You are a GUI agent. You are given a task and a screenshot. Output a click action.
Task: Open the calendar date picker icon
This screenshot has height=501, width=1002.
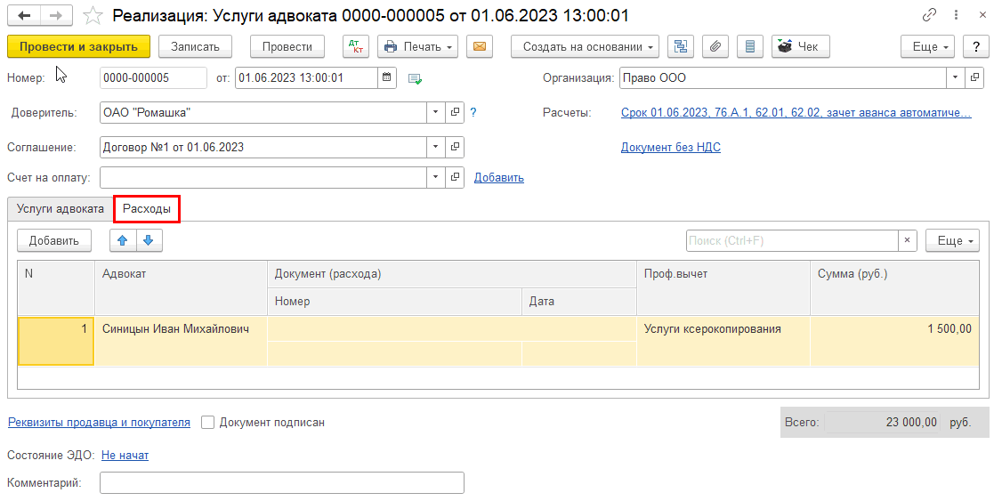click(x=387, y=77)
